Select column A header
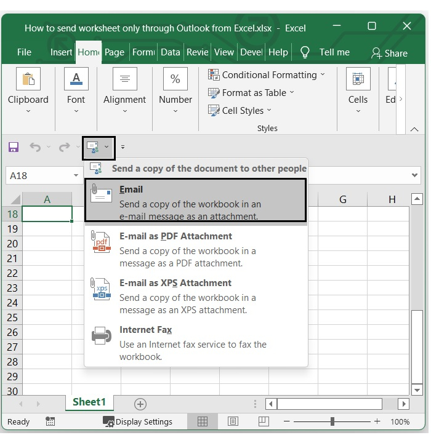 point(47,199)
